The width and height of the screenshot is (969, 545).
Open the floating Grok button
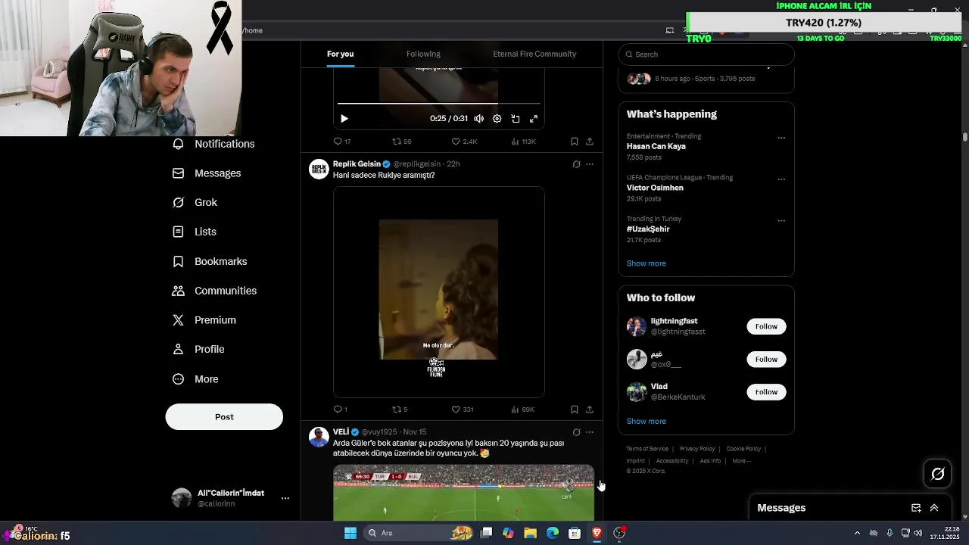point(938,474)
